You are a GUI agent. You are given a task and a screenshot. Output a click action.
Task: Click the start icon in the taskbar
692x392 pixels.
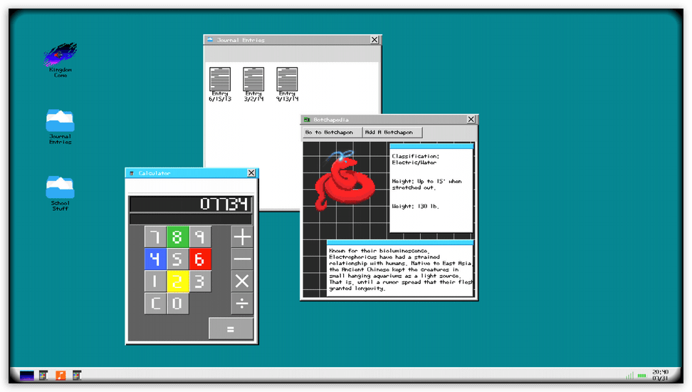click(x=27, y=375)
